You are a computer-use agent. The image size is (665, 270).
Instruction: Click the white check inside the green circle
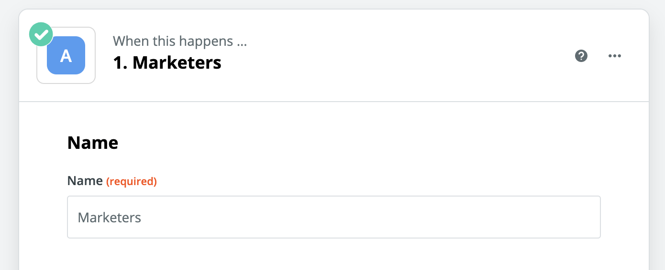[x=42, y=34]
